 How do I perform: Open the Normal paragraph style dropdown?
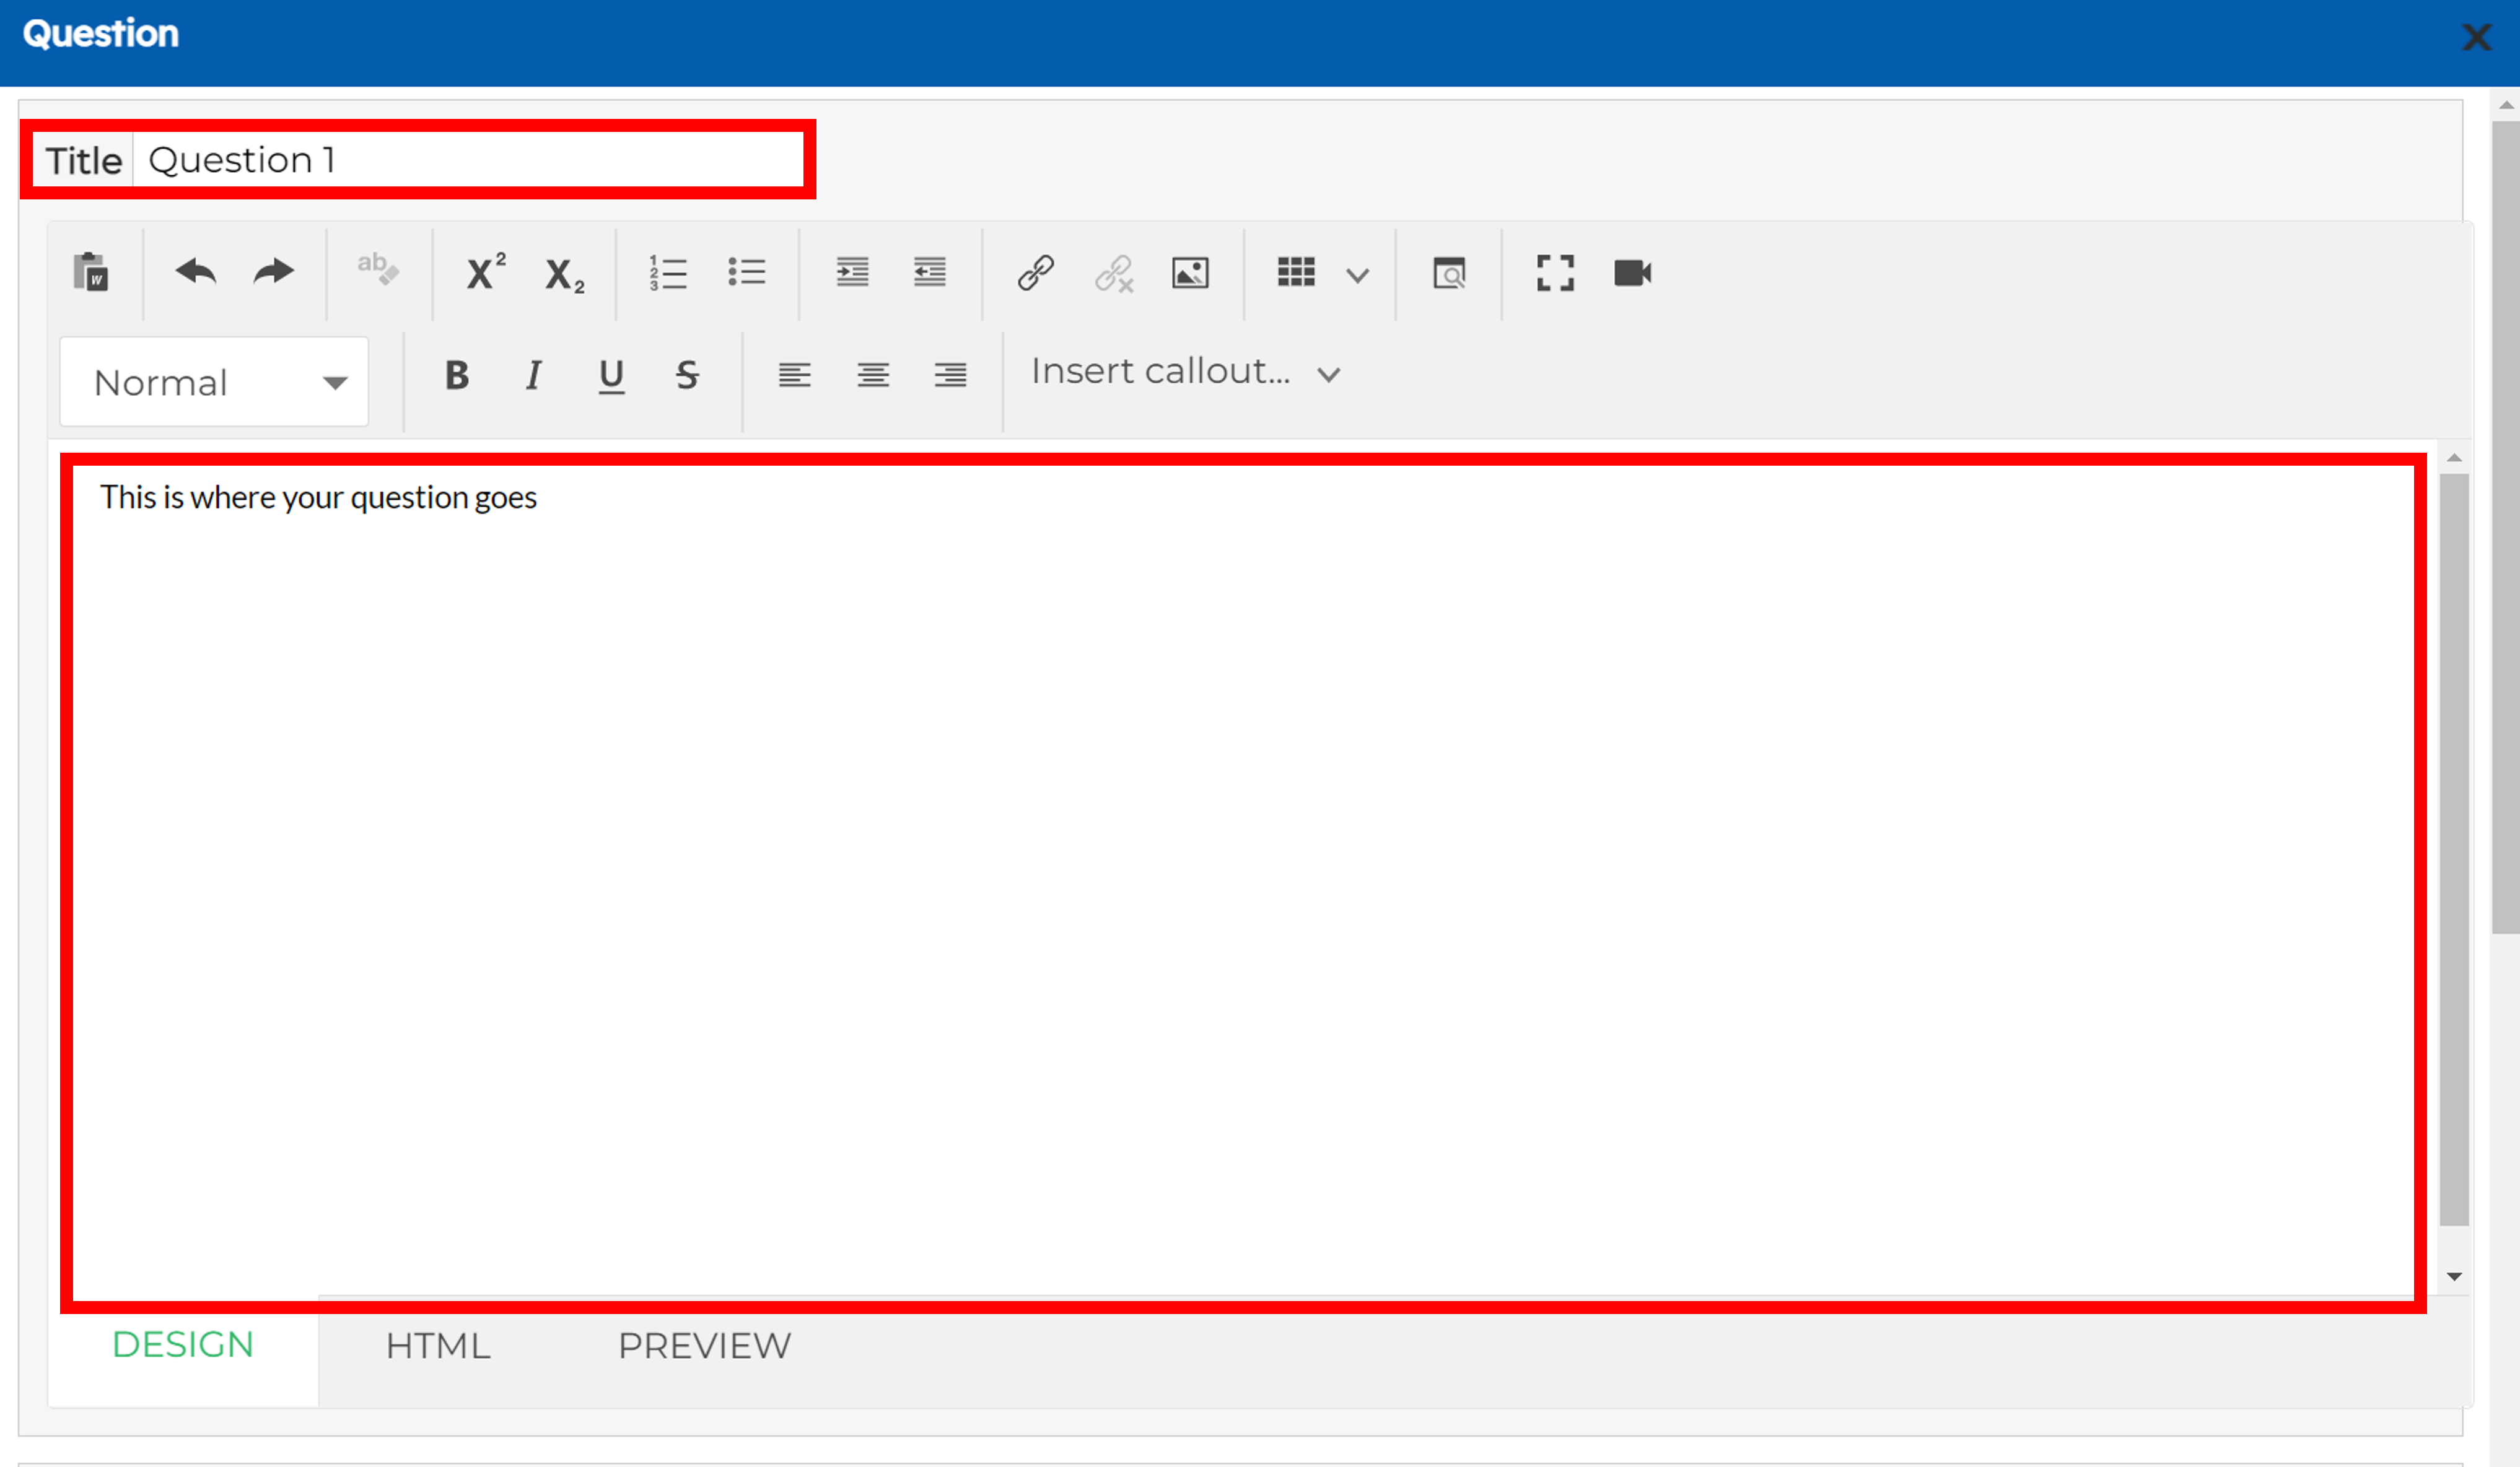coord(214,383)
